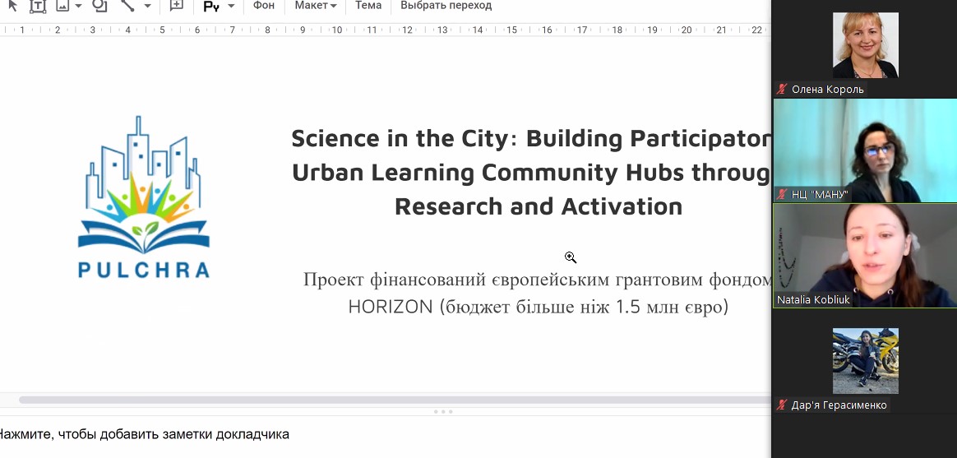Open the Тема theme panel
The image size is (957, 458).
click(368, 6)
